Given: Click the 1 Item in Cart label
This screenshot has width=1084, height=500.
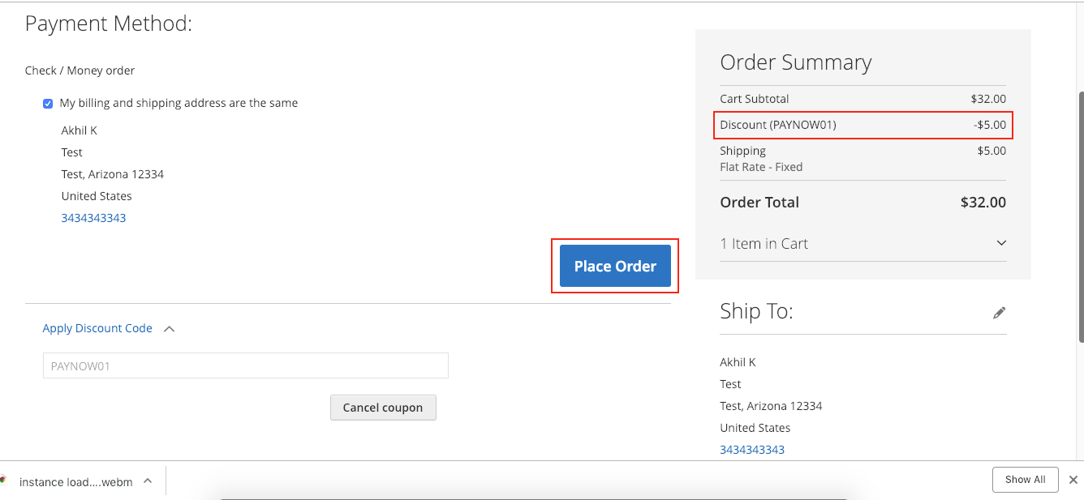Looking at the screenshot, I should 764,244.
